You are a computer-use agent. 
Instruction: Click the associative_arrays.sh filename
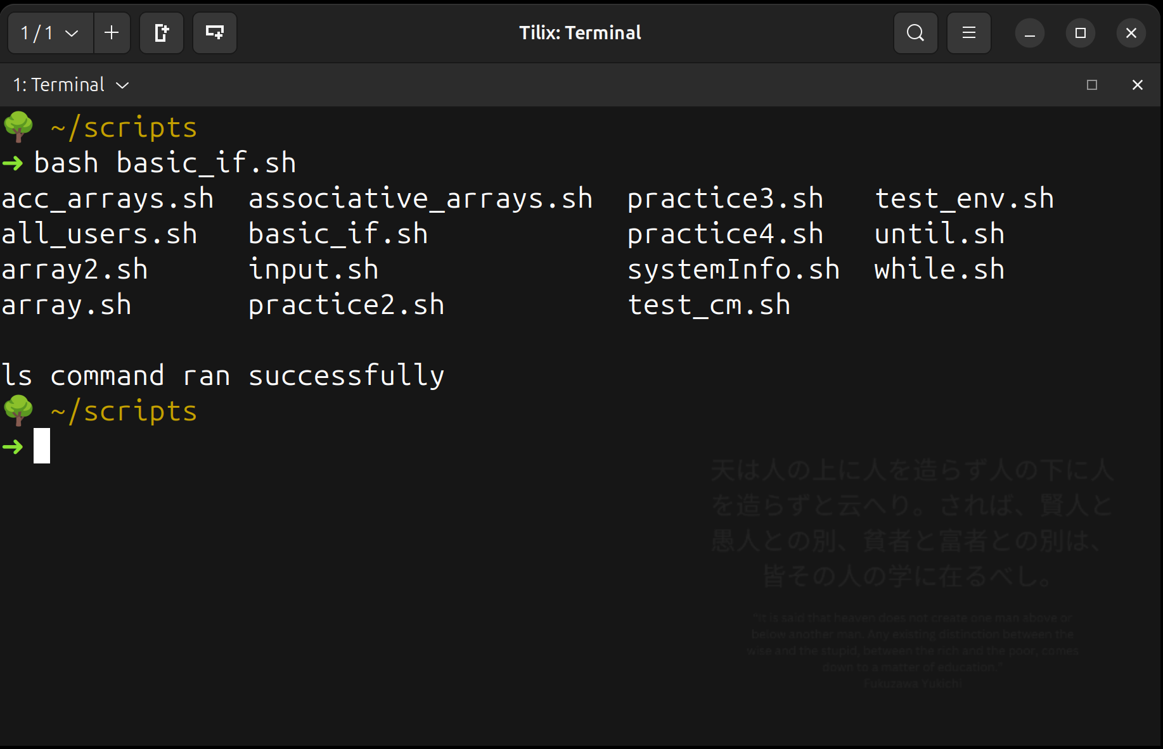(420, 199)
